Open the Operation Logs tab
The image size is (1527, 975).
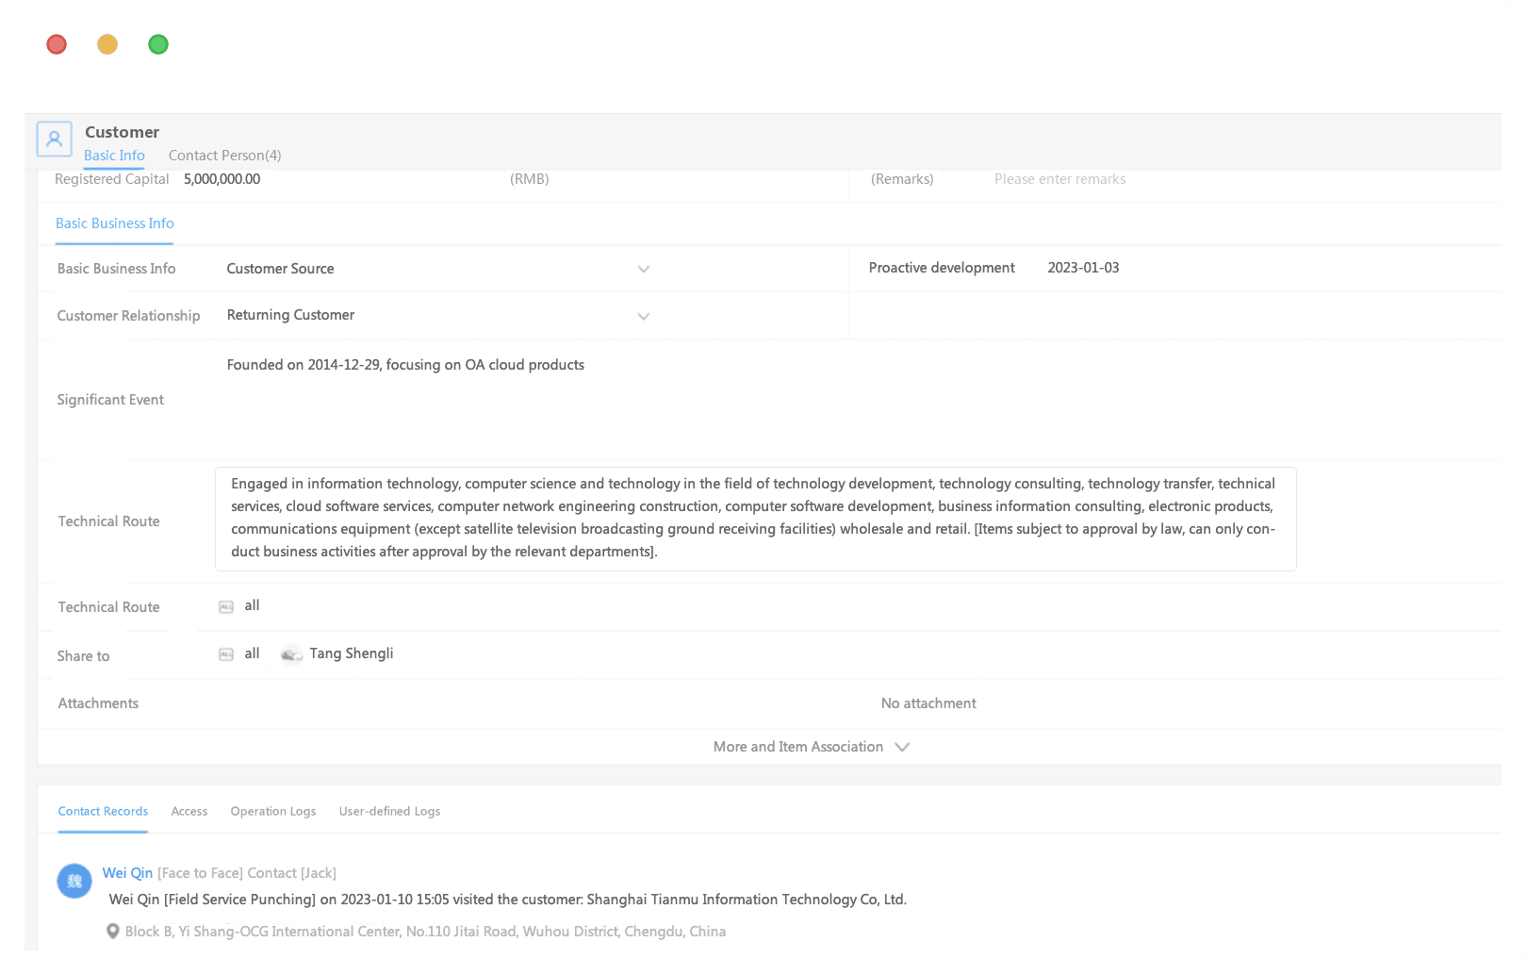click(x=273, y=811)
